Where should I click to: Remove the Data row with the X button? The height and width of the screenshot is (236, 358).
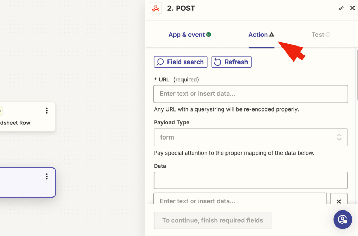(x=338, y=201)
